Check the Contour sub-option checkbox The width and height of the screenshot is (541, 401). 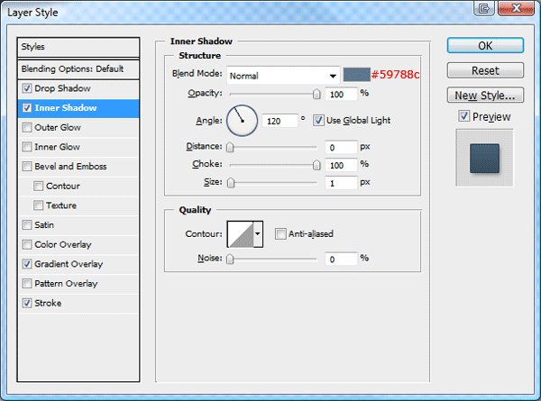click(38, 187)
